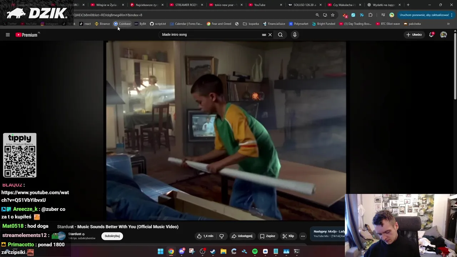Expand the bookmarks bar overflow chevron
This screenshot has height=257, width=457.
[448, 24]
